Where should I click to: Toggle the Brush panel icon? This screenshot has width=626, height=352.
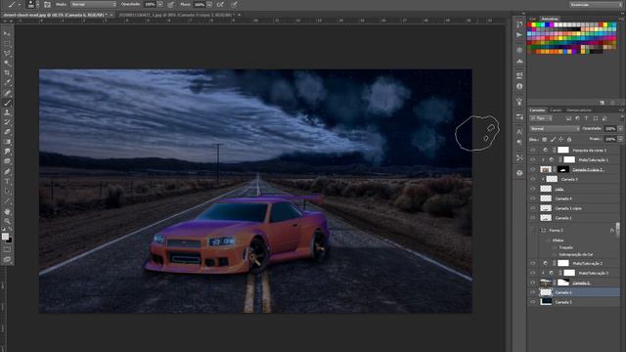[47, 4]
